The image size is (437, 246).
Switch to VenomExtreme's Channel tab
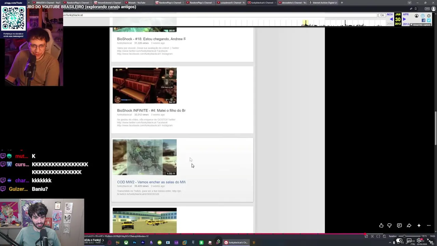[109, 3]
